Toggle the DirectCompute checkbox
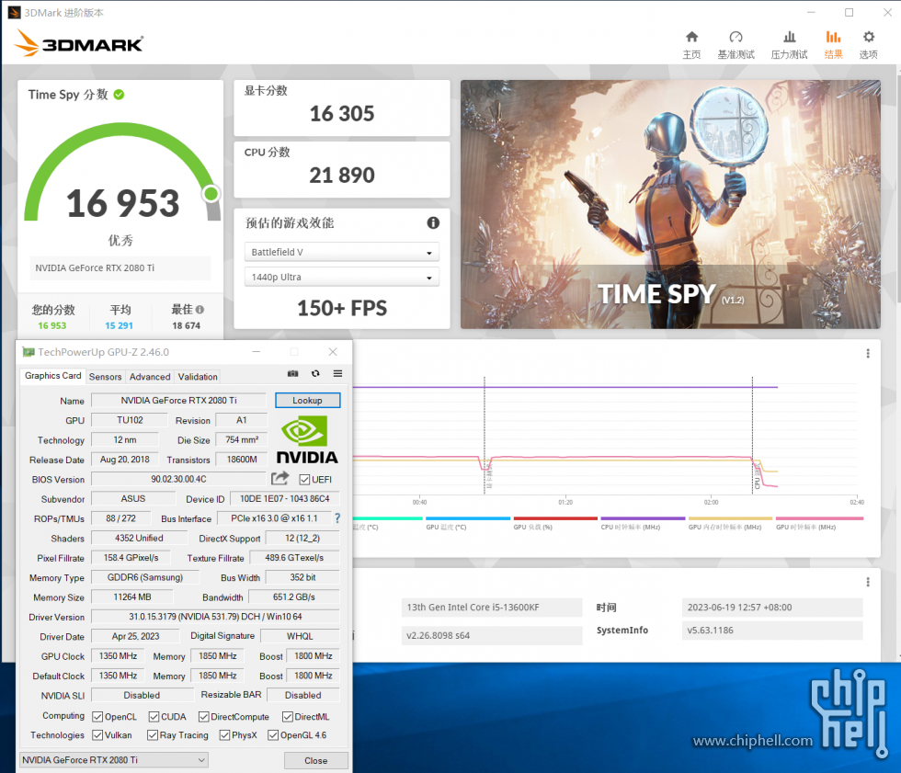Viewport: 901px width, 773px height. pyautogui.click(x=204, y=717)
